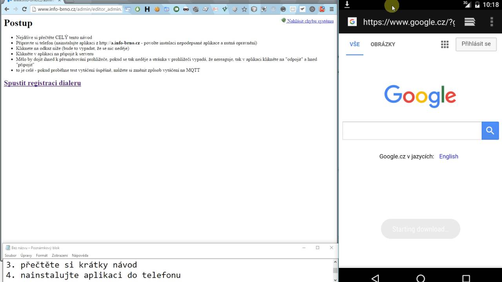Tap the download arrow in Android status bar
502x282 pixels.
(347, 5)
